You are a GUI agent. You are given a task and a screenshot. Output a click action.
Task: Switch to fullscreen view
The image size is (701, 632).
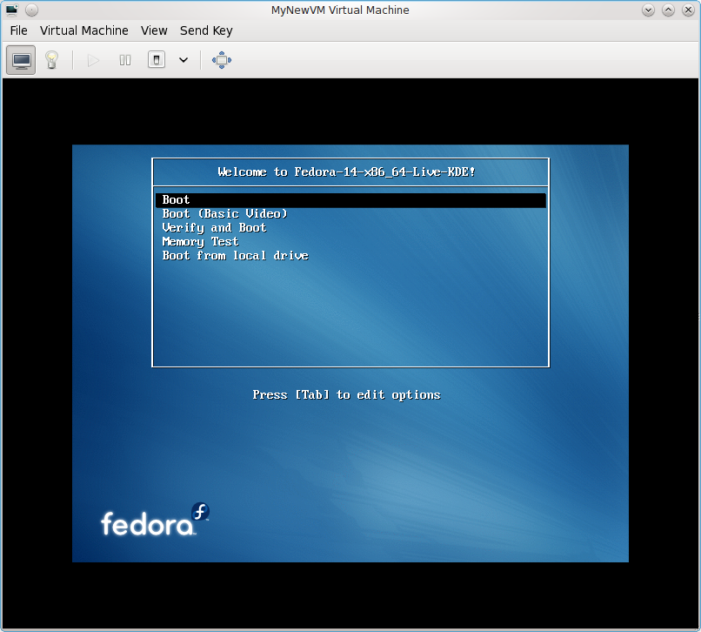coord(222,60)
